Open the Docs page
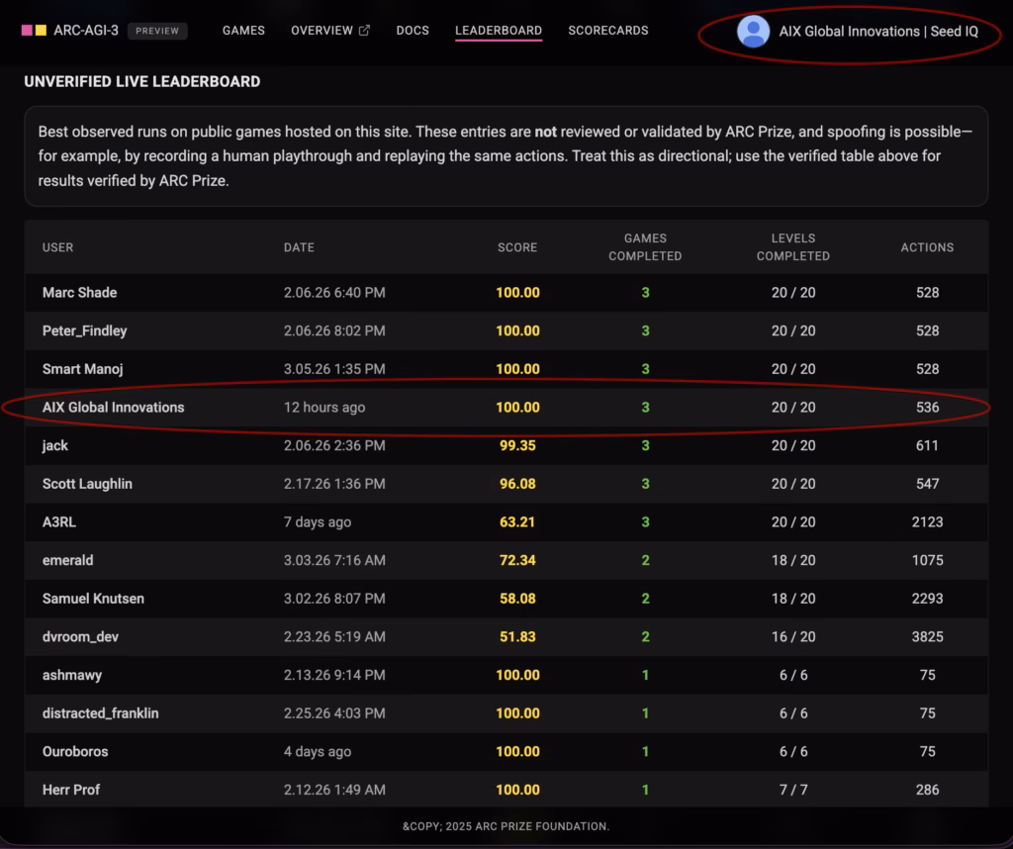 (413, 31)
